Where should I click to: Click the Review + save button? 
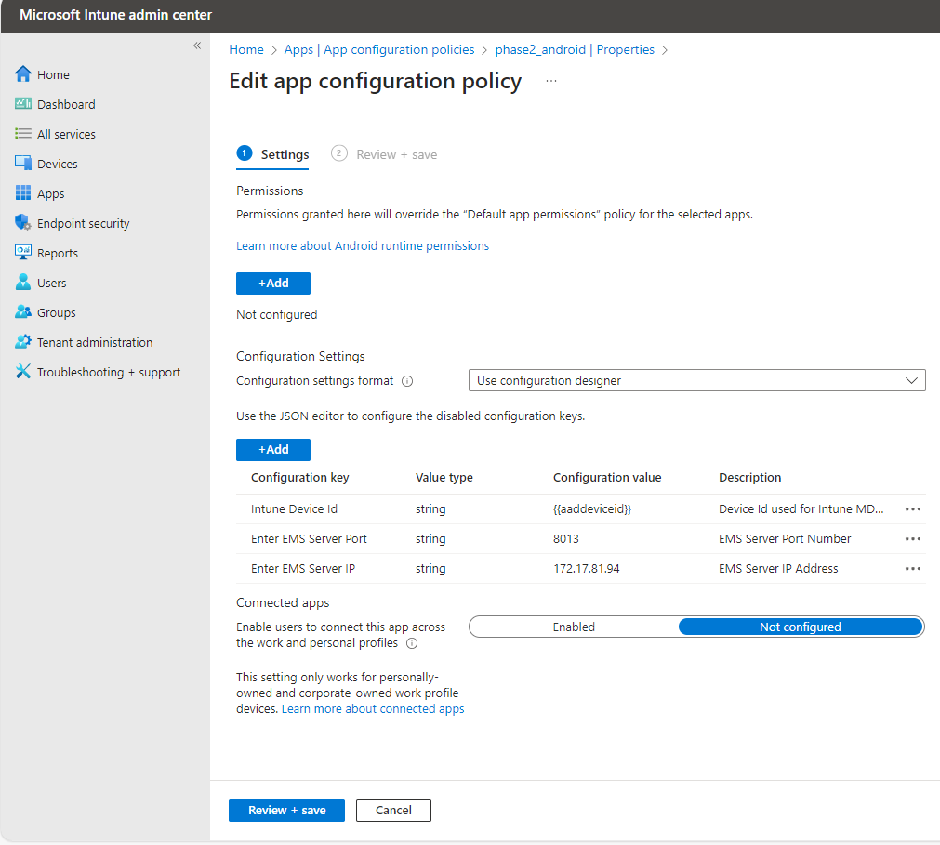(286, 811)
